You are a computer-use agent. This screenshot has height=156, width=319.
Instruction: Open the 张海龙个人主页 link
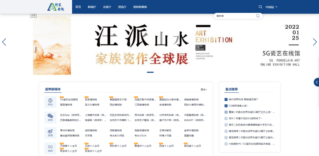(93, 151)
